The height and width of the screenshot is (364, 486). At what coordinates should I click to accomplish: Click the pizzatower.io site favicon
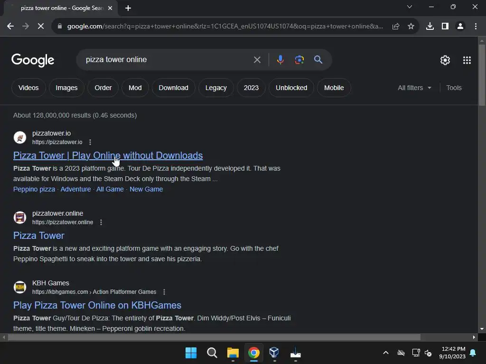(20, 137)
